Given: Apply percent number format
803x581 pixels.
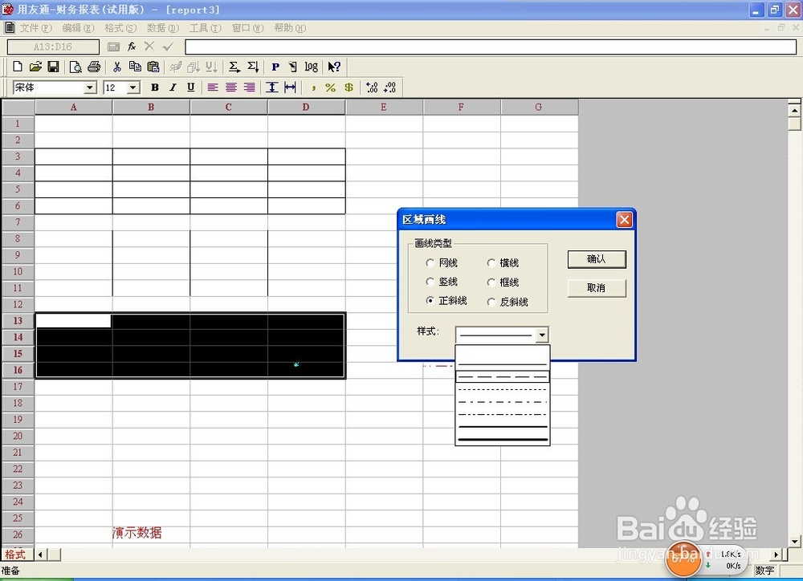Looking at the screenshot, I should coord(330,87).
